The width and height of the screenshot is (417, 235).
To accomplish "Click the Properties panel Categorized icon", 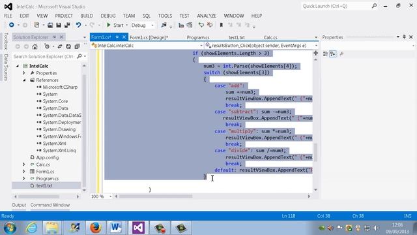I will 325,54.
